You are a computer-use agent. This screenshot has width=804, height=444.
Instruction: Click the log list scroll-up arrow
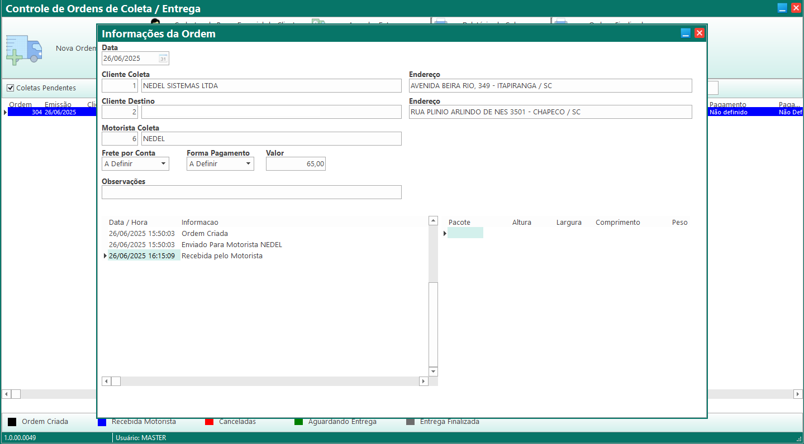[x=433, y=221]
